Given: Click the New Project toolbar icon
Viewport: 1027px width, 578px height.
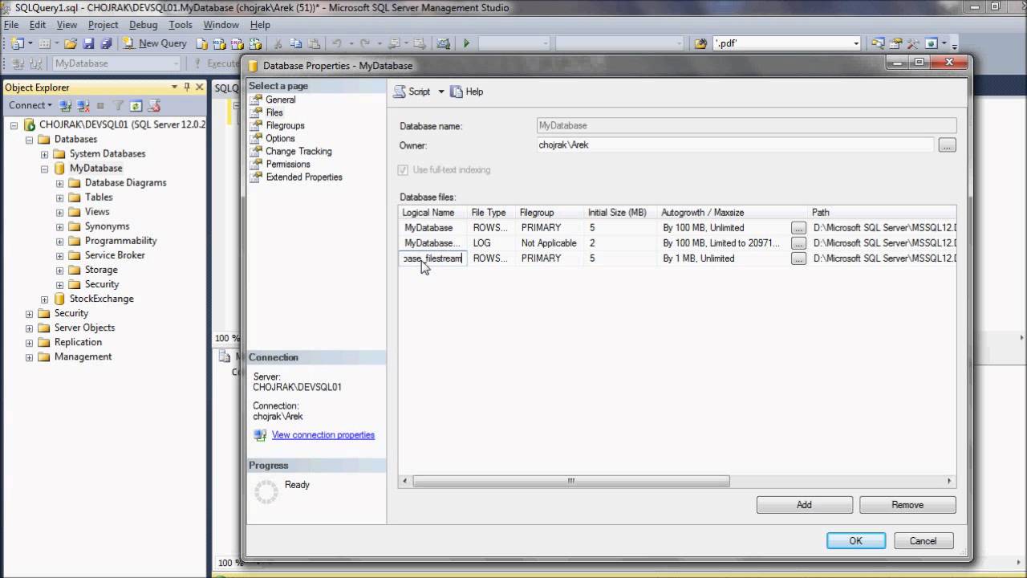Looking at the screenshot, I should (x=17, y=43).
